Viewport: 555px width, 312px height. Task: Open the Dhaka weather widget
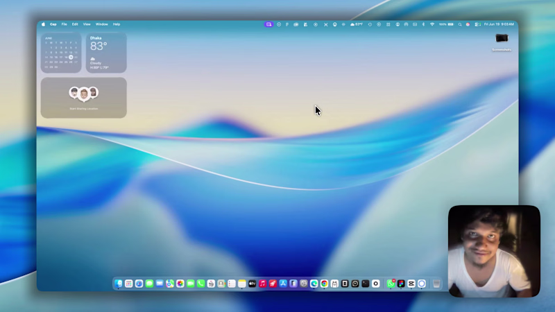point(106,53)
